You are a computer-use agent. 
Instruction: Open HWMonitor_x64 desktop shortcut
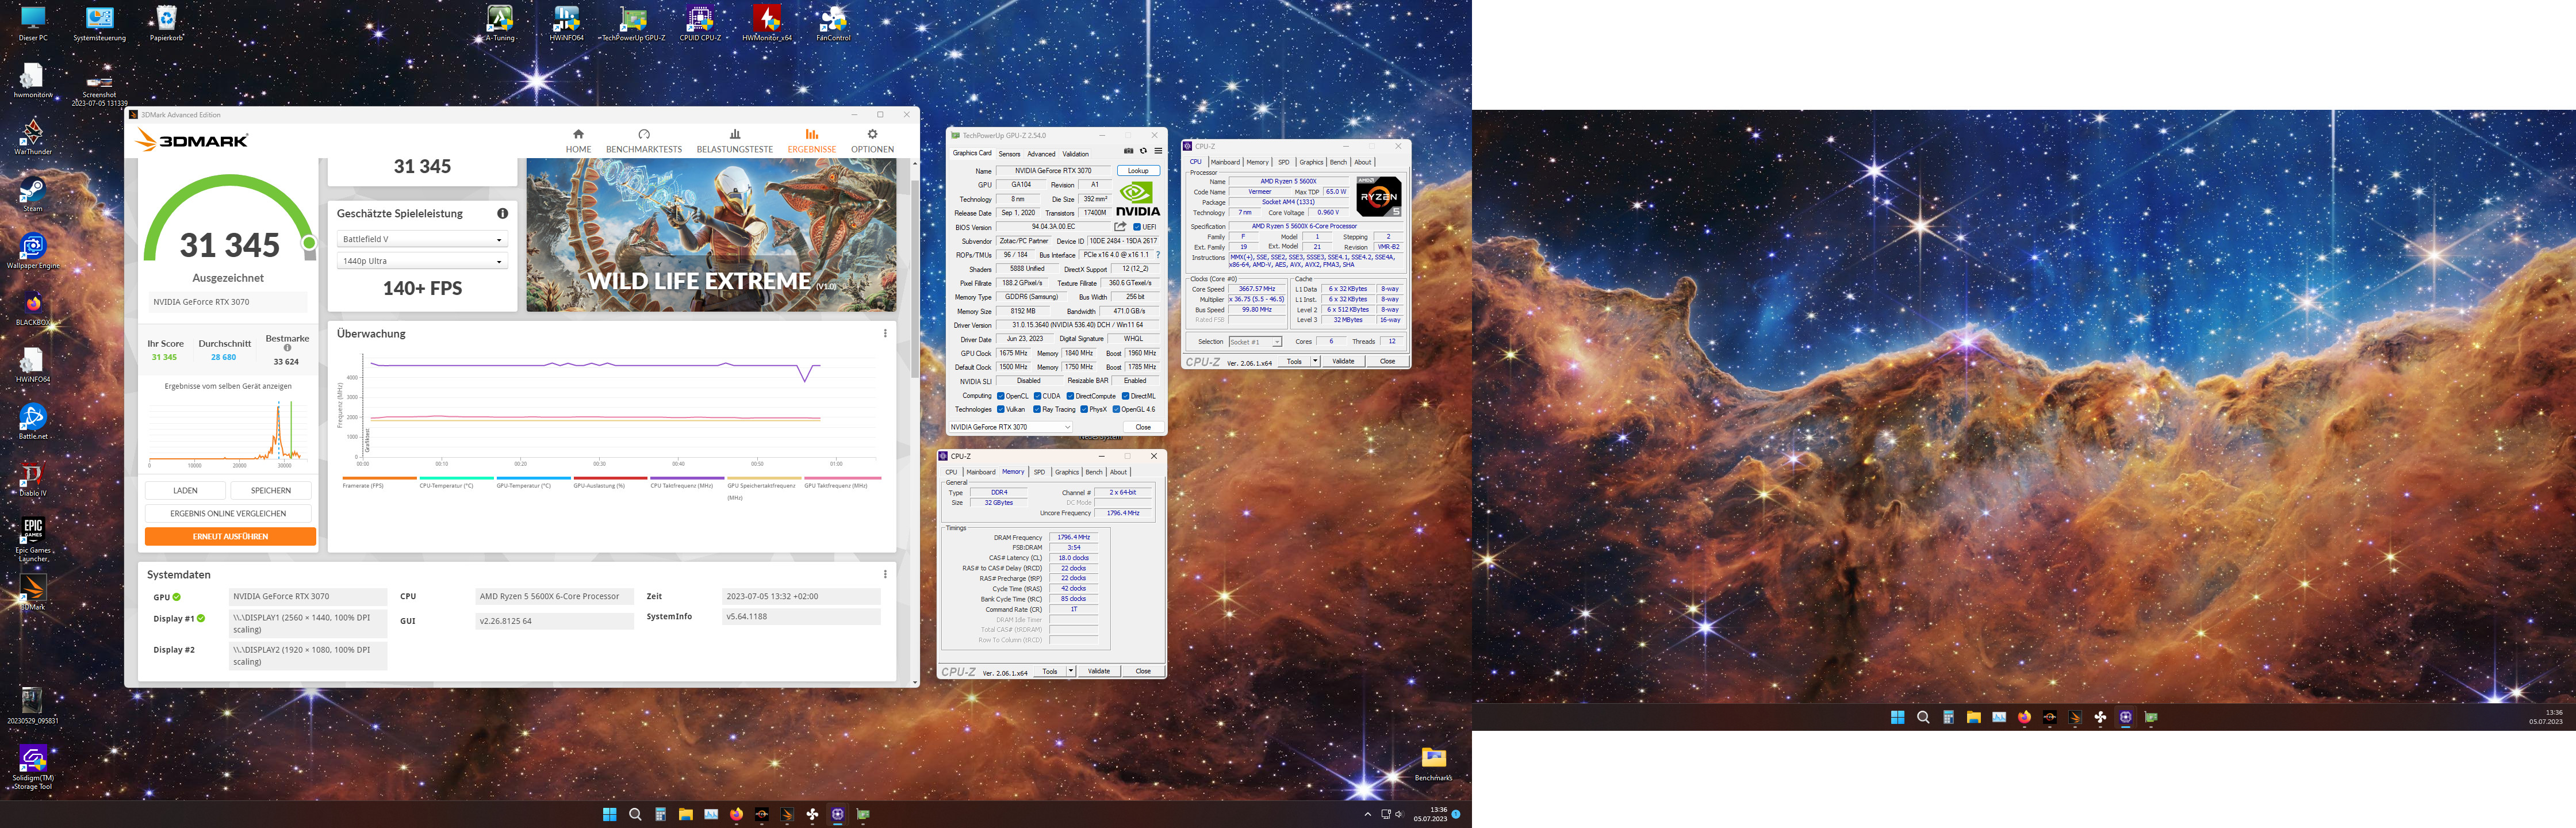pyautogui.click(x=767, y=23)
